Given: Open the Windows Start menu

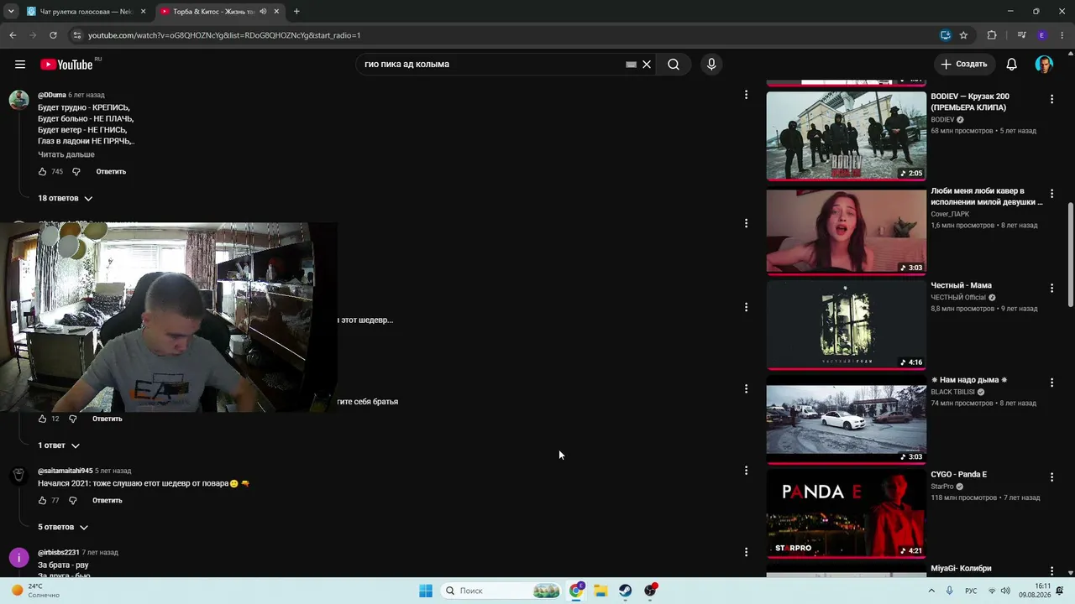Looking at the screenshot, I should [426, 591].
